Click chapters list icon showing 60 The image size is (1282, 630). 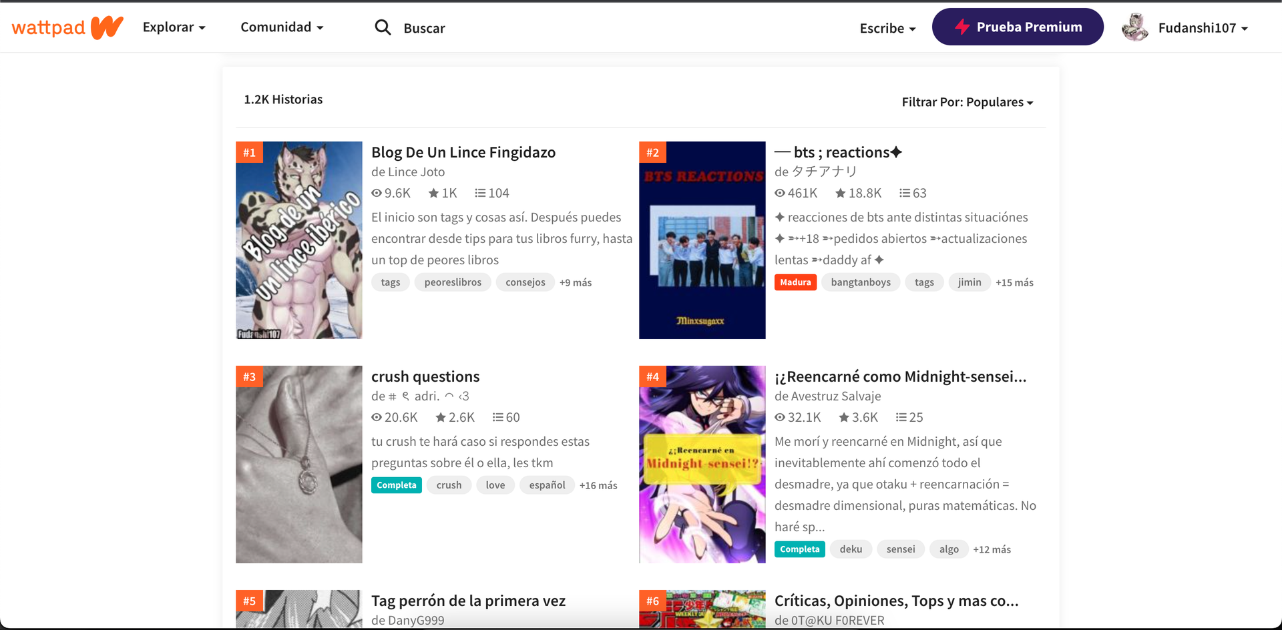tap(498, 417)
